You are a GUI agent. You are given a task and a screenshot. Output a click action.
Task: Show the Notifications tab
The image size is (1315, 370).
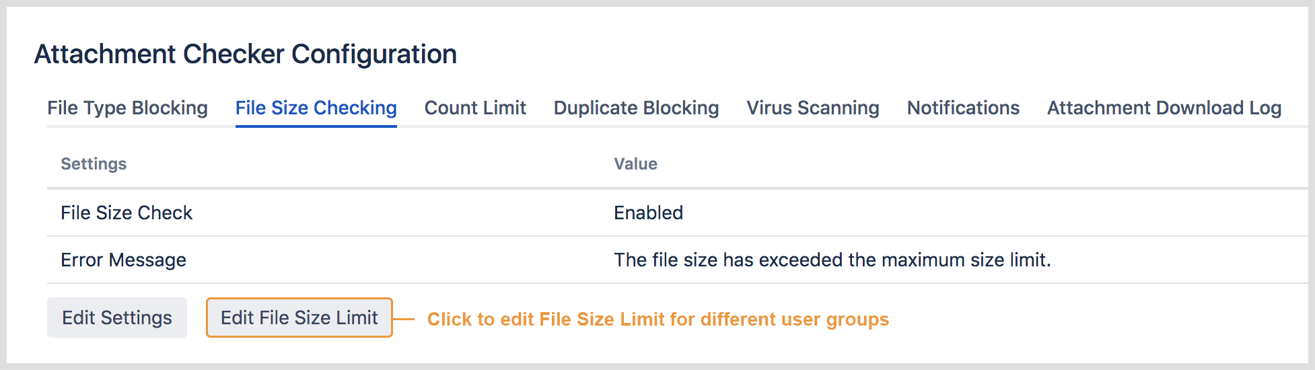click(x=963, y=108)
